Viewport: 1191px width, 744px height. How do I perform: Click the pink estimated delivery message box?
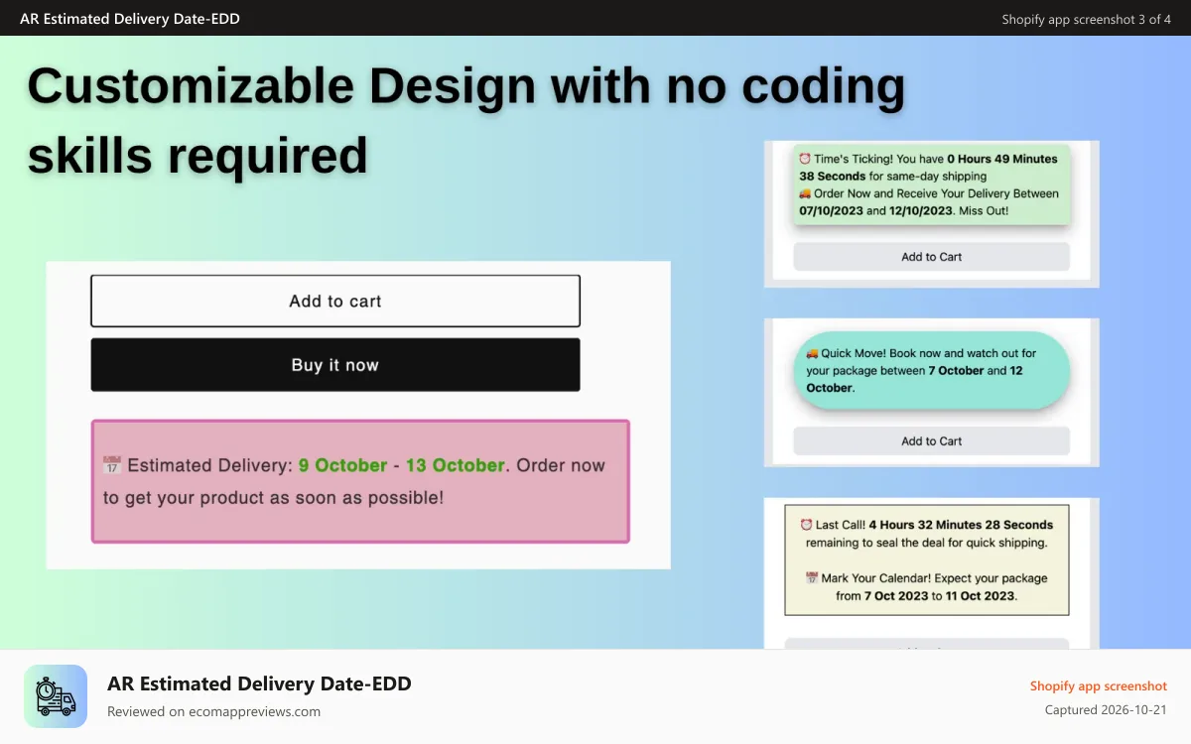coord(360,481)
